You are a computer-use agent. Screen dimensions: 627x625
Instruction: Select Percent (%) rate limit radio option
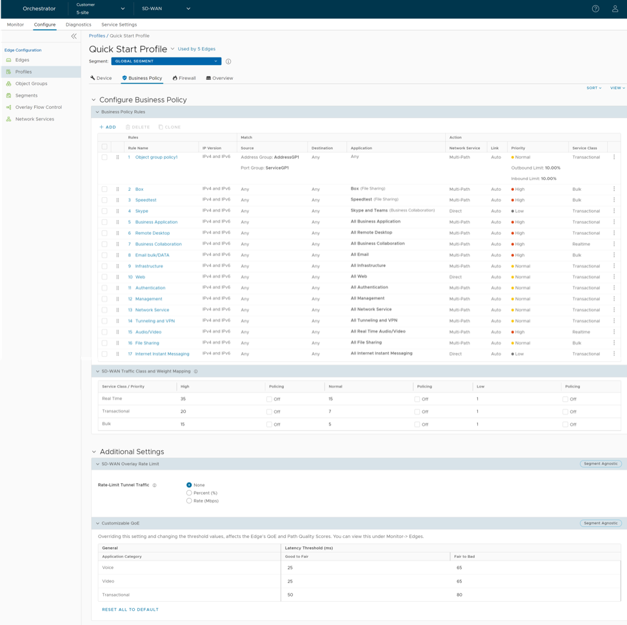(x=189, y=493)
